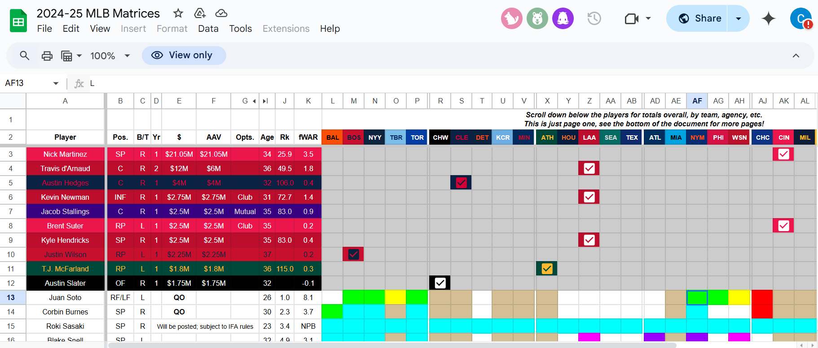Viewport: 818px width, 348px height.
Task: Select Corbin Burnes green BAL cell
Action: (332, 312)
